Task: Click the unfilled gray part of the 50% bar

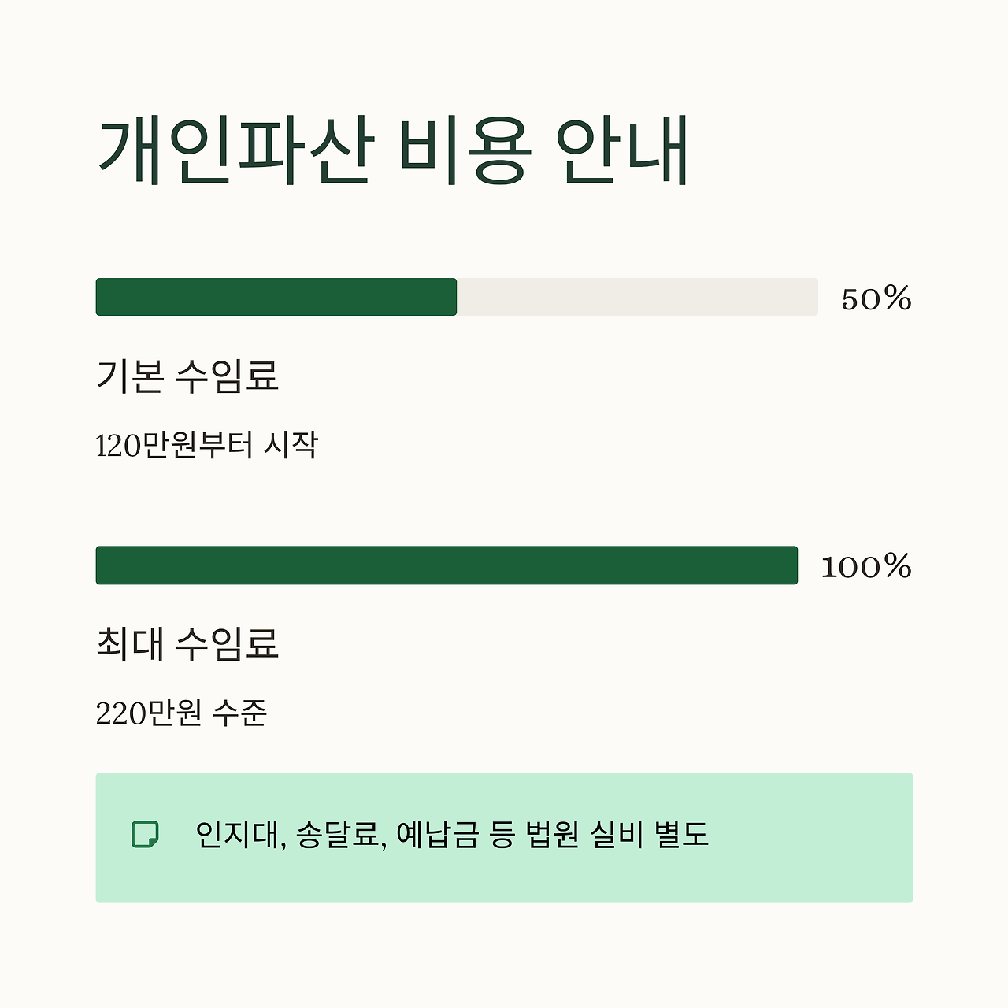Action: coord(637,297)
